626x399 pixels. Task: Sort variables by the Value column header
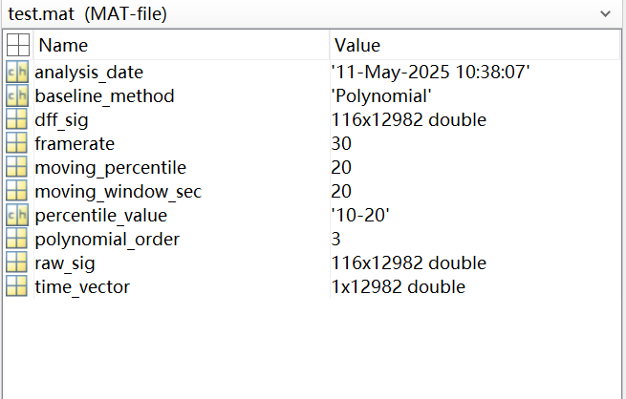(357, 45)
